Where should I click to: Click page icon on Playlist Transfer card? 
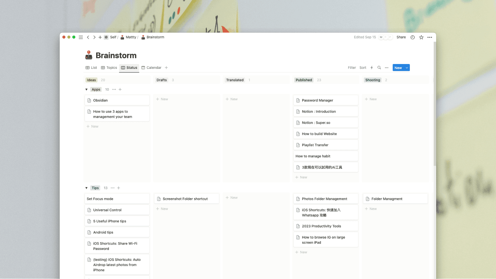[298, 145]
